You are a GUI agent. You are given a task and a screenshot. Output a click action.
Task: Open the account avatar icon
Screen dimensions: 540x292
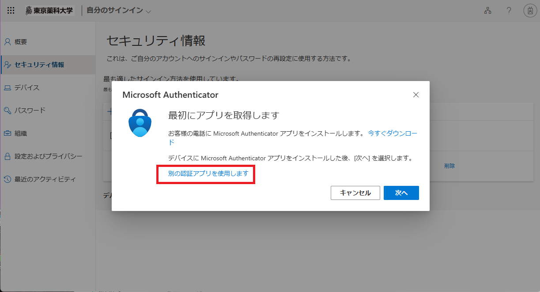(529, 10)
